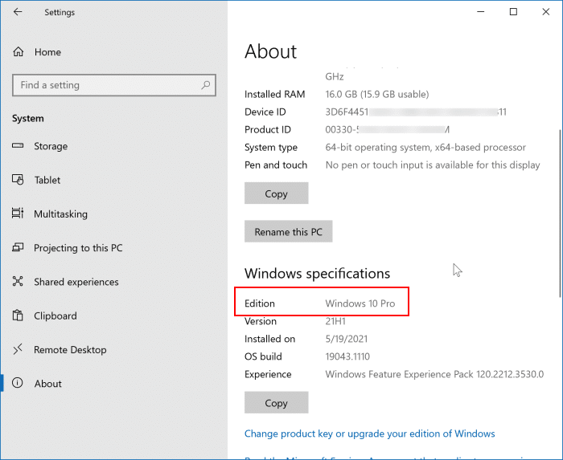The width and height of the screenshot is (563, 460).
Task: Click the 21H1 version value
Action: 335,321
